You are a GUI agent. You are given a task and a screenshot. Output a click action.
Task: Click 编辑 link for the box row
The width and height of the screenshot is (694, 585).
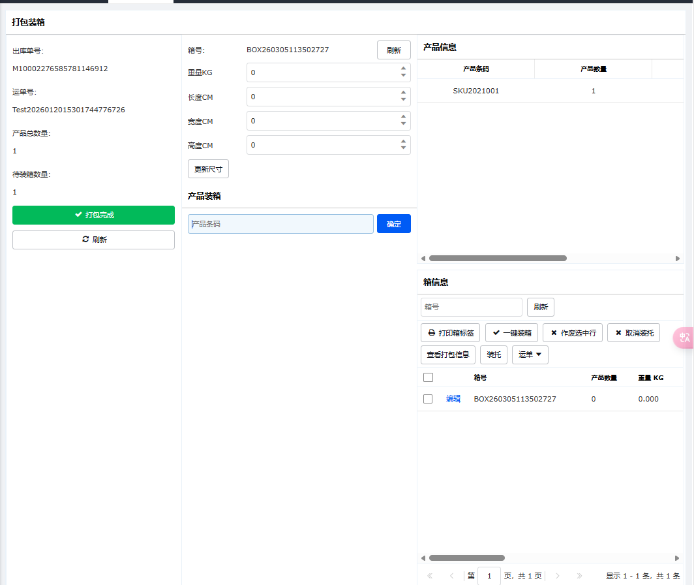tap(453, 399)
